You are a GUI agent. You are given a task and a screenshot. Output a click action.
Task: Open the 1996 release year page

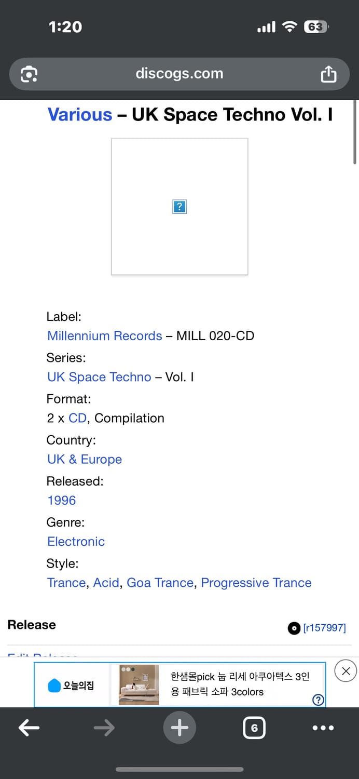point(61,500)
